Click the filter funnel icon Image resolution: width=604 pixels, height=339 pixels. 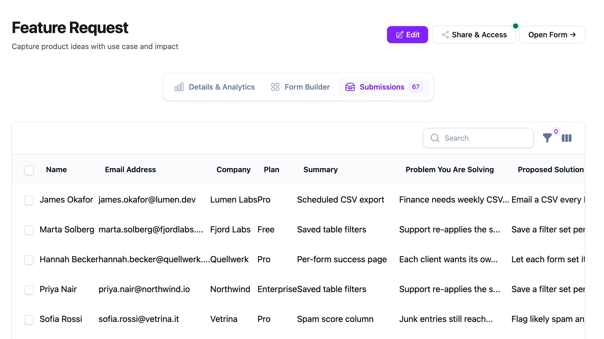pyautogui.click(x=547, y=138)
